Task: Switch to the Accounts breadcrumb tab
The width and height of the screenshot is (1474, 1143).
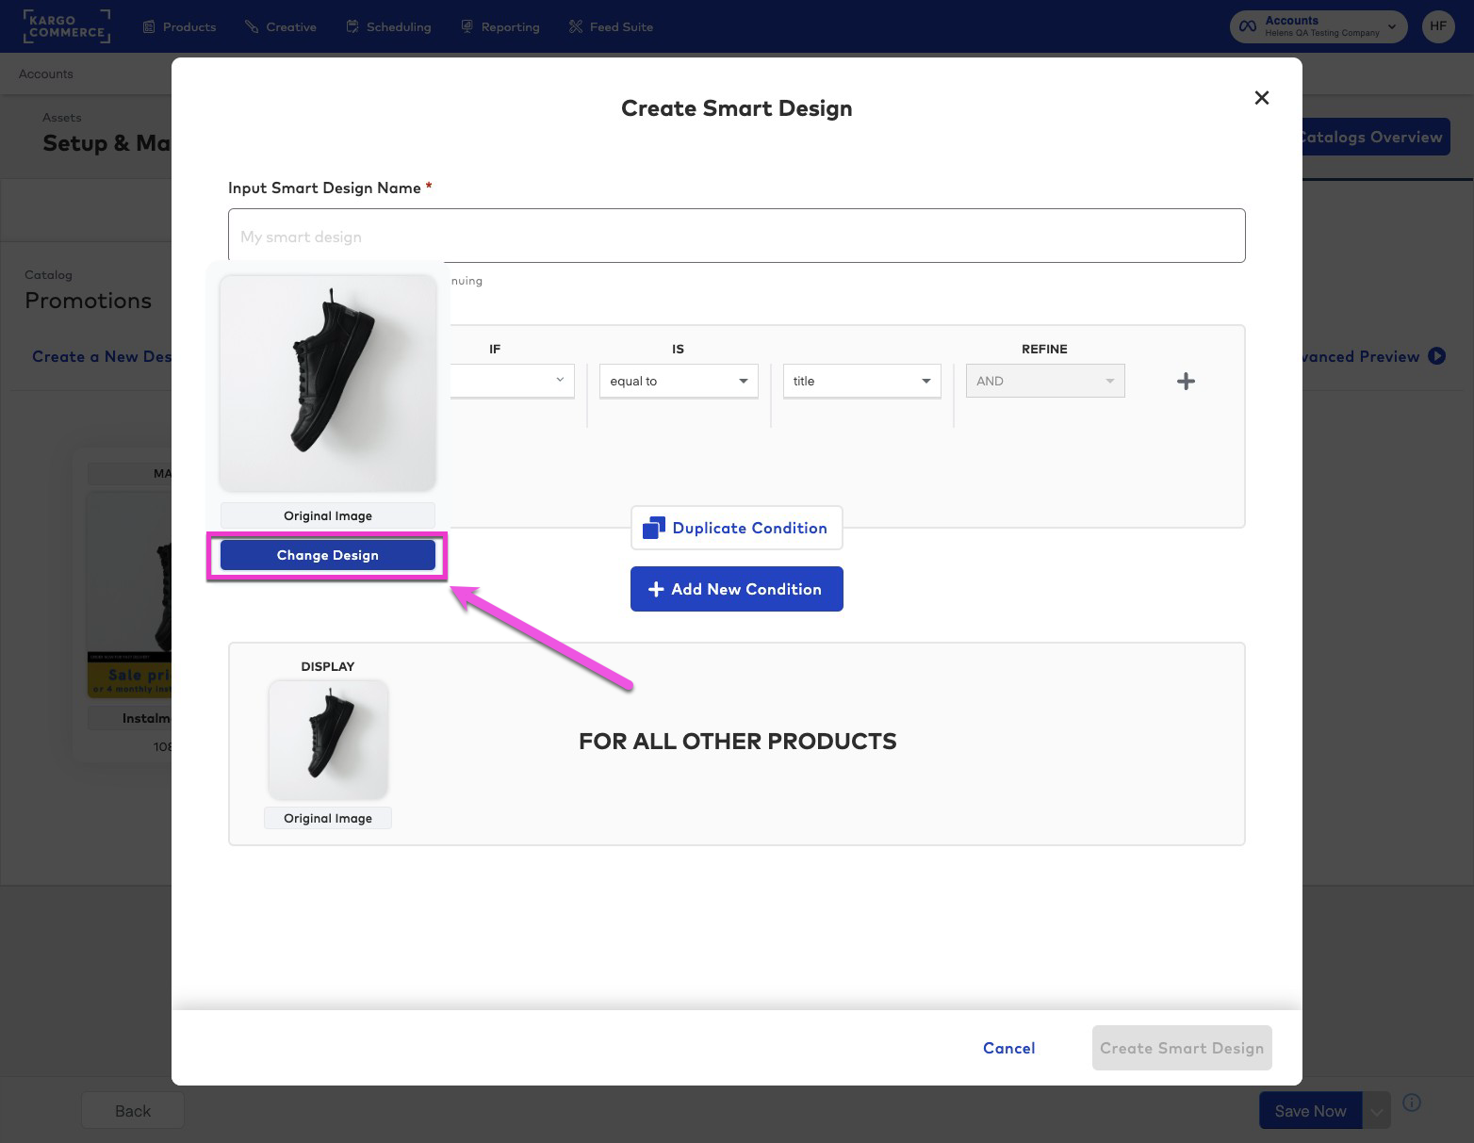Action: (44, 73)
